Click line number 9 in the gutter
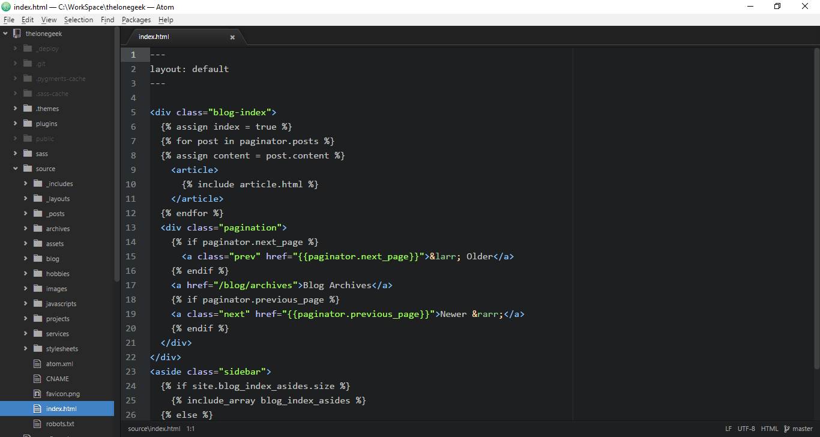Image resolution: width=820 pixels, height=437 pixels. pos(133,169)
